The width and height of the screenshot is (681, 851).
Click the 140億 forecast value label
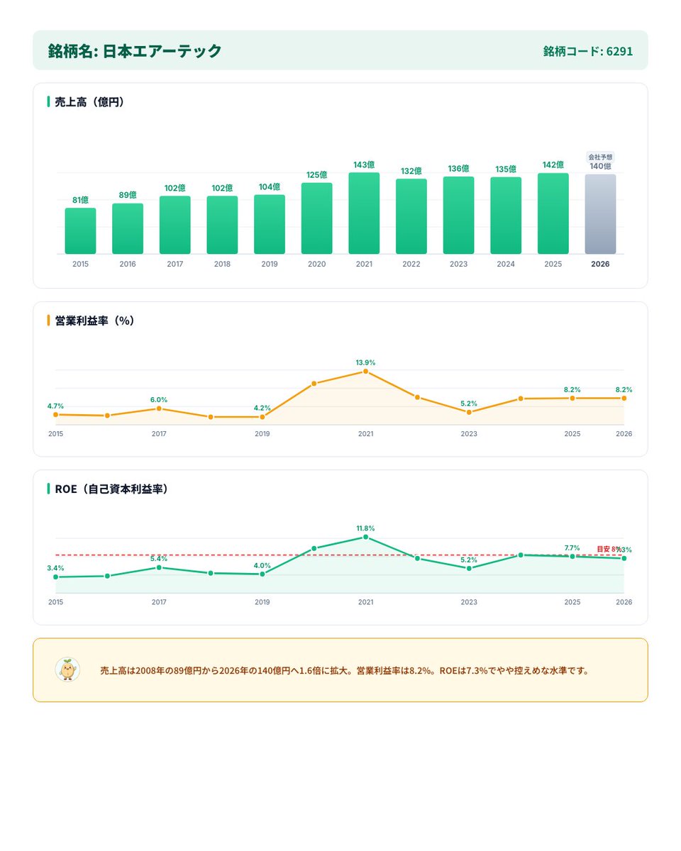coord(601,166)
